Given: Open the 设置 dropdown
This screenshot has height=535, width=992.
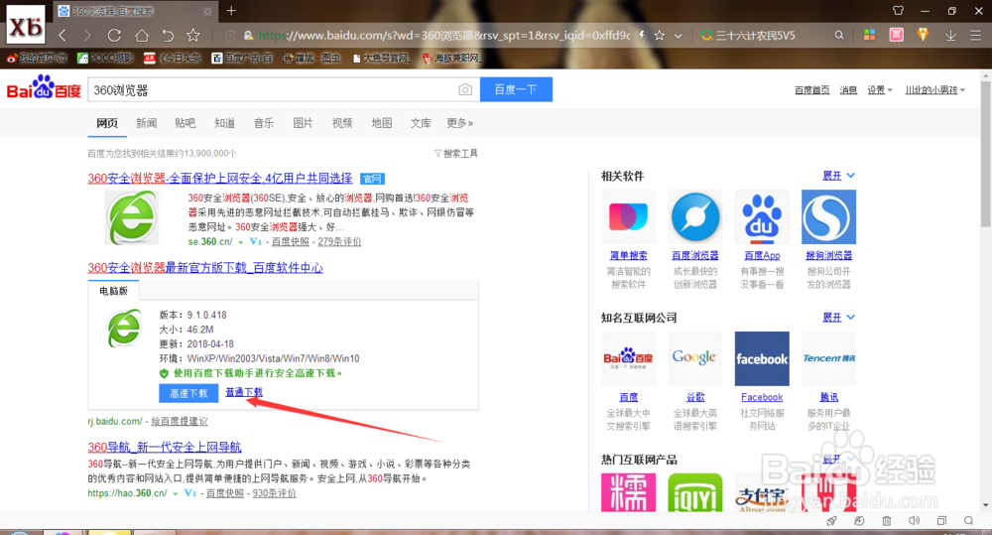Looking at the screenshot, I should coord(879,90).
